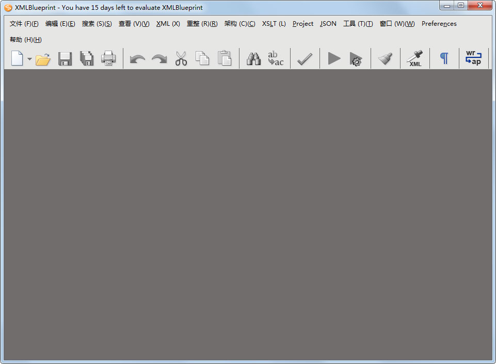The height and width of the screenshot is (364, 496).
Task: Click the XMLBlueprint app icon in title bar
Action: (x=8, y=8)
